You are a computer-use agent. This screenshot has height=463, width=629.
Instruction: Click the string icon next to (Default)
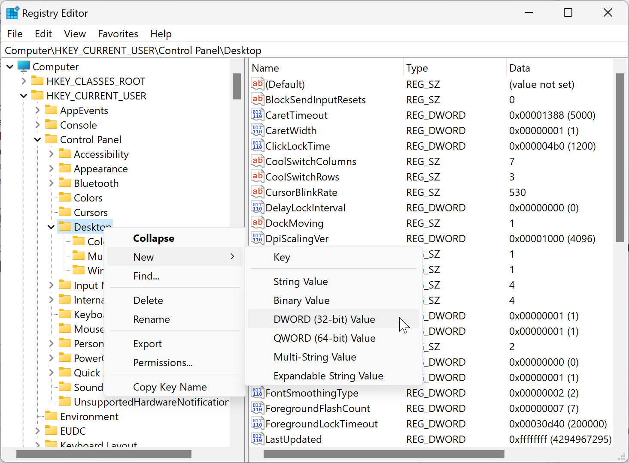[x=257, y=84]
